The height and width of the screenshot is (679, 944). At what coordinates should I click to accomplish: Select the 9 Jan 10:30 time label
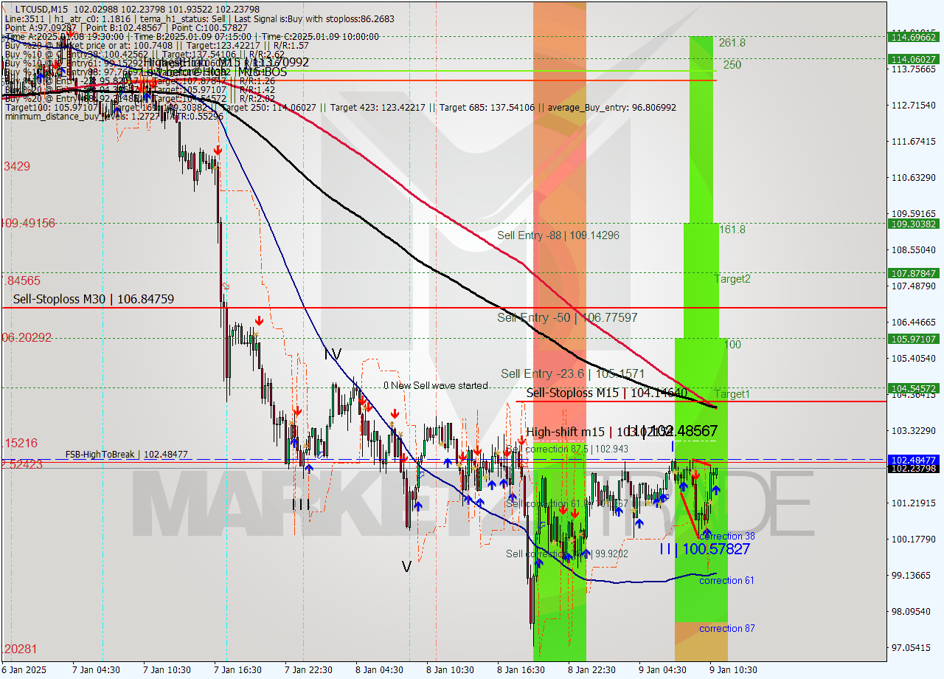tap(734, 670)
